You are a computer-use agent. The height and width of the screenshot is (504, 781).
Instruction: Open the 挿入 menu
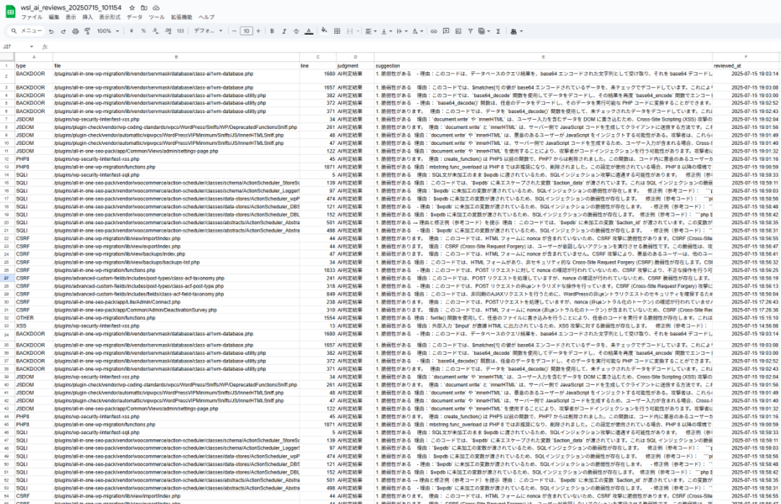coord(87,17)
